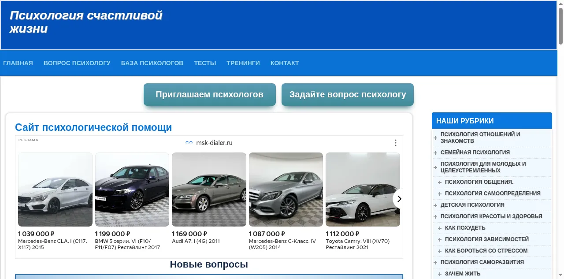Screen dimensions: 564x279
Task: Click the Приглашаем психологов button
Action: [x=210, y=94]
